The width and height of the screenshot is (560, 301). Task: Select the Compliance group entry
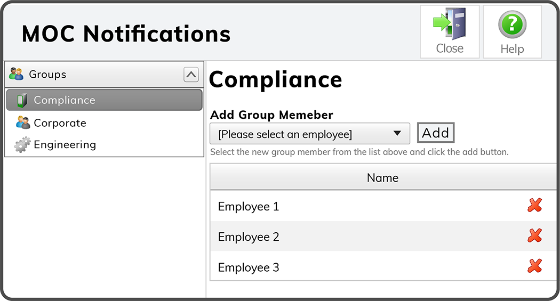[105, 100]
